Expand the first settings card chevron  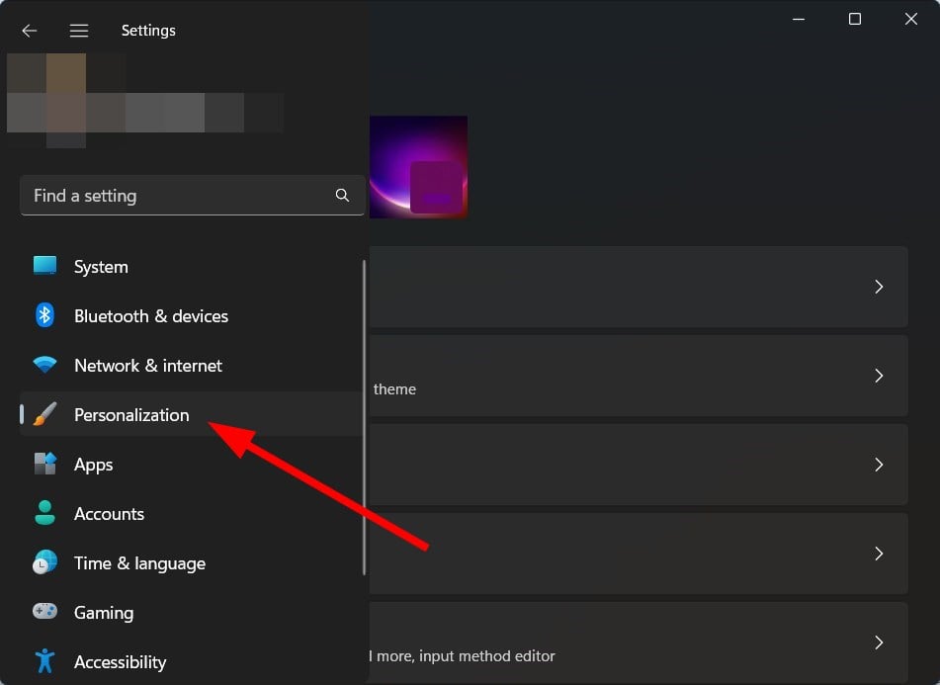[879, 287]
